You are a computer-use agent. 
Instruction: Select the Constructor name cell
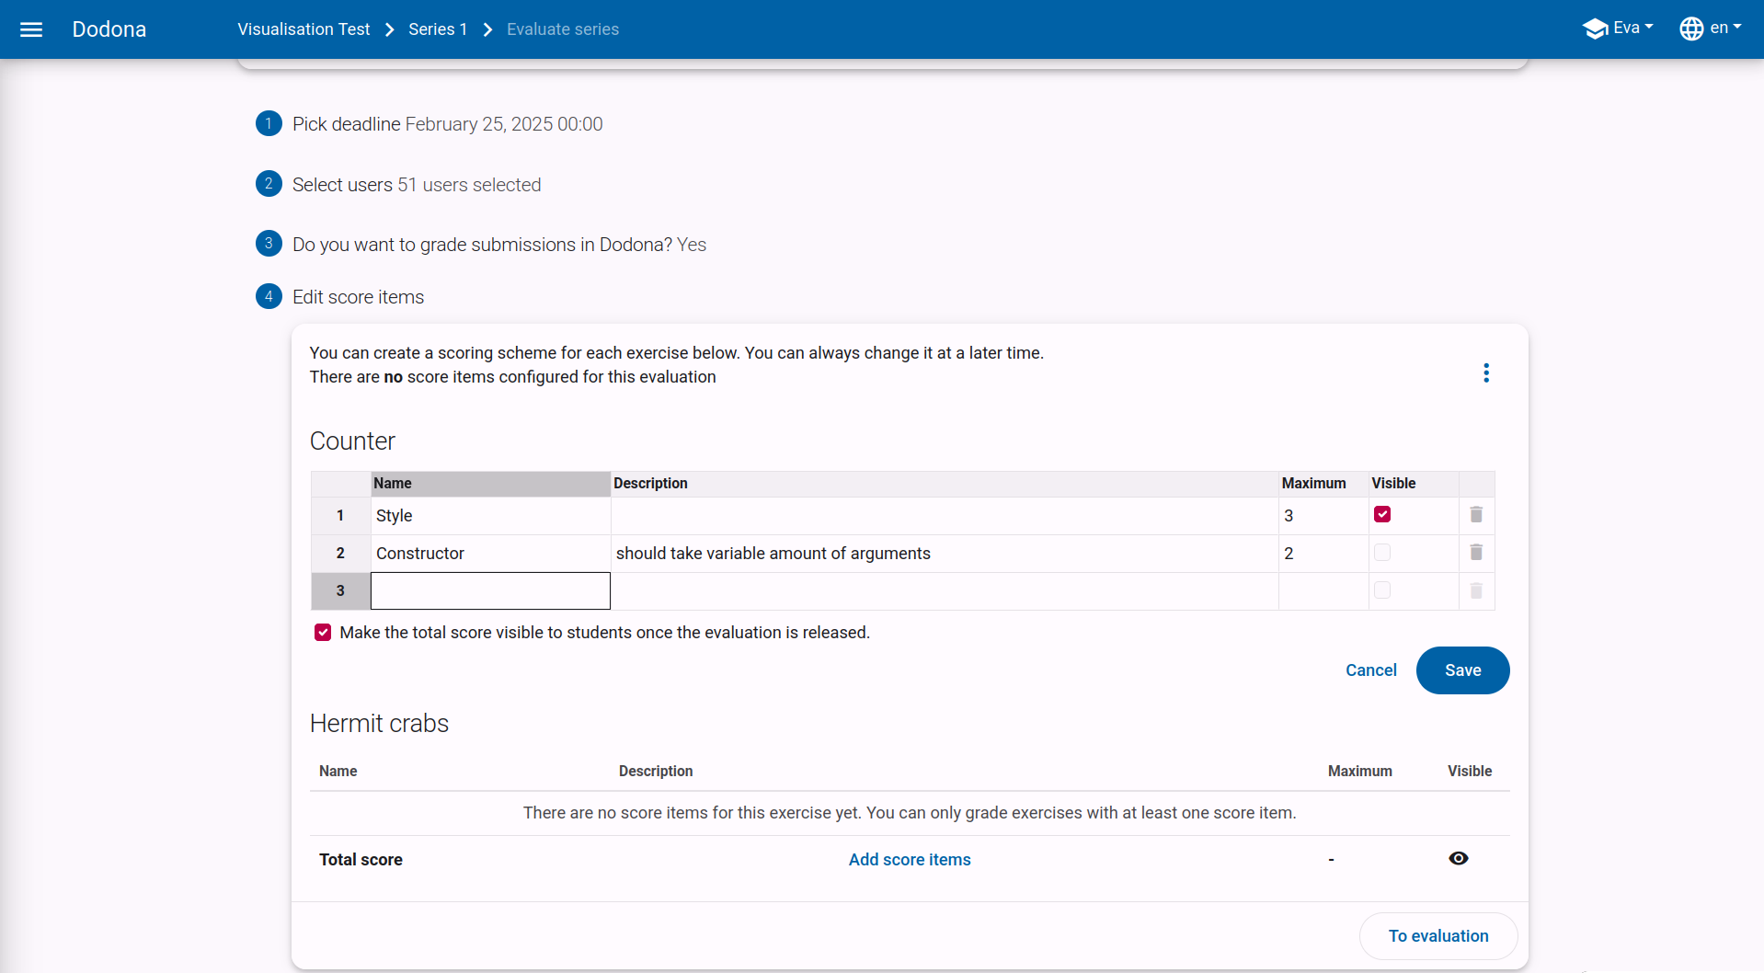click(490, 554)
